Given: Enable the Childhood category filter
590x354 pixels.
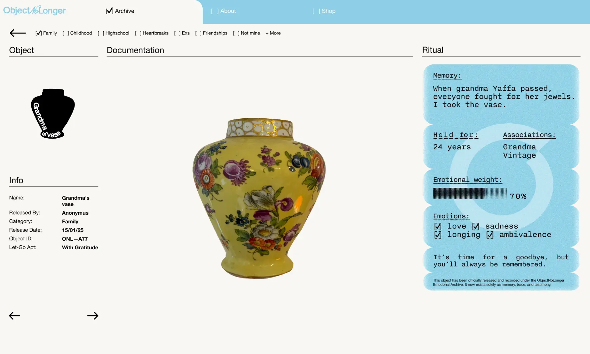Looking at the screenshot, I should click(x=66, y=33).
